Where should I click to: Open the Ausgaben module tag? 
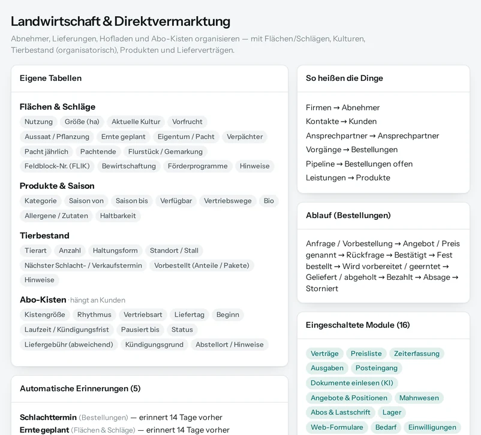coord(327,368)
